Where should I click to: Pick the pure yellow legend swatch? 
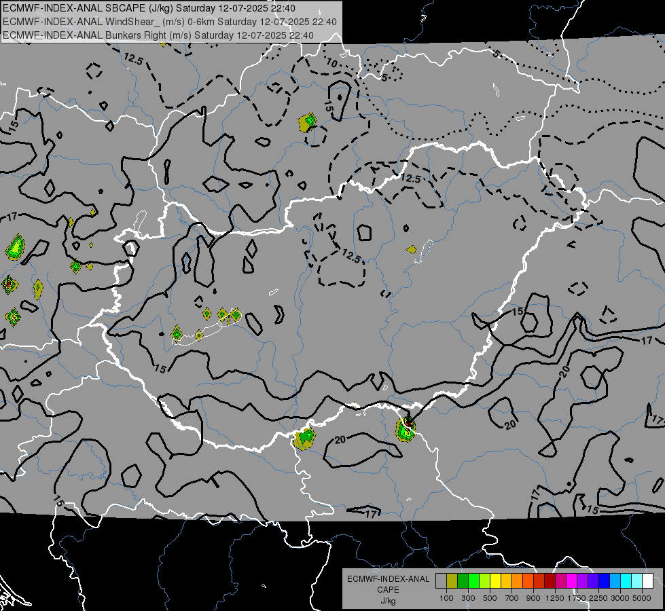pyautogui.click(x=495, y=581)
